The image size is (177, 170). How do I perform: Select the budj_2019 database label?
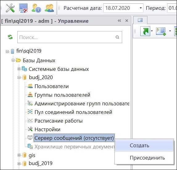point(40,163)
